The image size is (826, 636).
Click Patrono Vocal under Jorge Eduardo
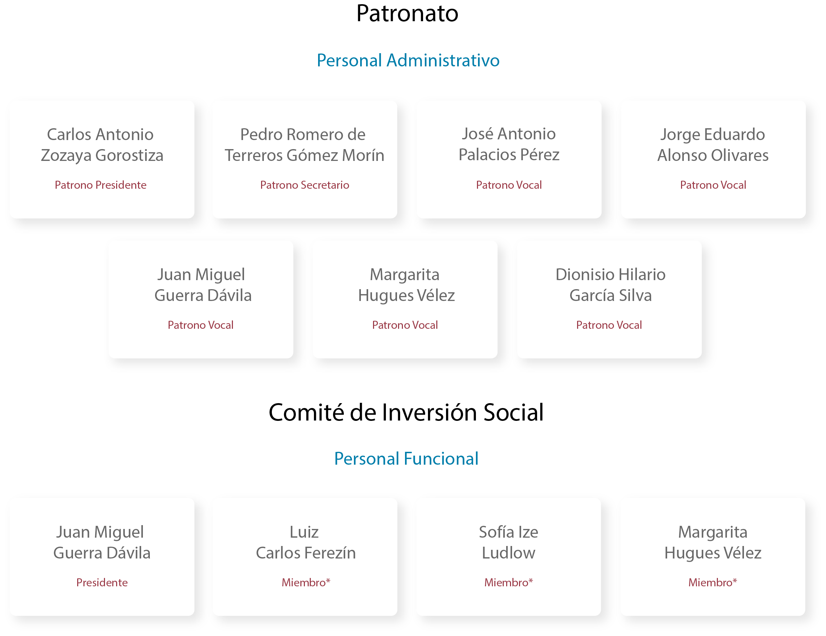(x=713, y=185)
